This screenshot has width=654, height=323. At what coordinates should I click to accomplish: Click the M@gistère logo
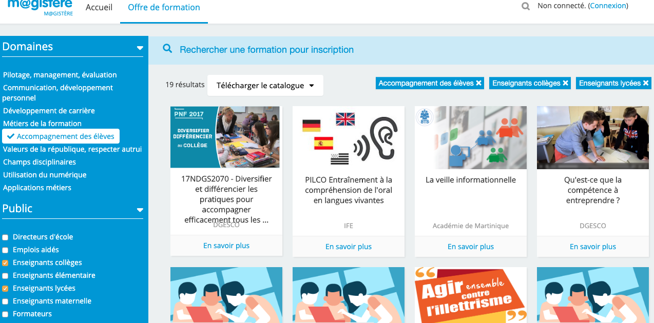(41, 8)
